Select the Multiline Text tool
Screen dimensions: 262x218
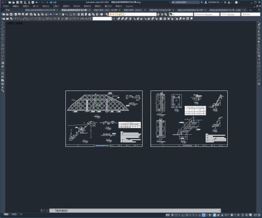click(2, 87)
